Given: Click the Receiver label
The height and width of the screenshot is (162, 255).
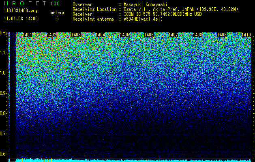Looking at the screenshot, I should pyautogui.click(x=82, y=14).
